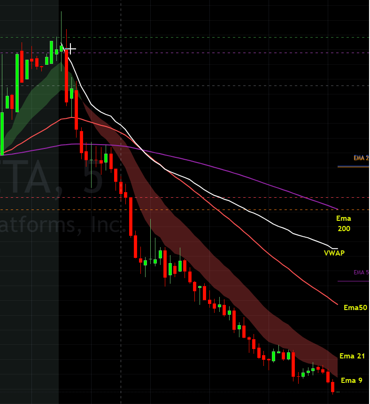
Task: Click the short orange line under EMA 2
Action: pyautogui.click(x=353, y=167)
